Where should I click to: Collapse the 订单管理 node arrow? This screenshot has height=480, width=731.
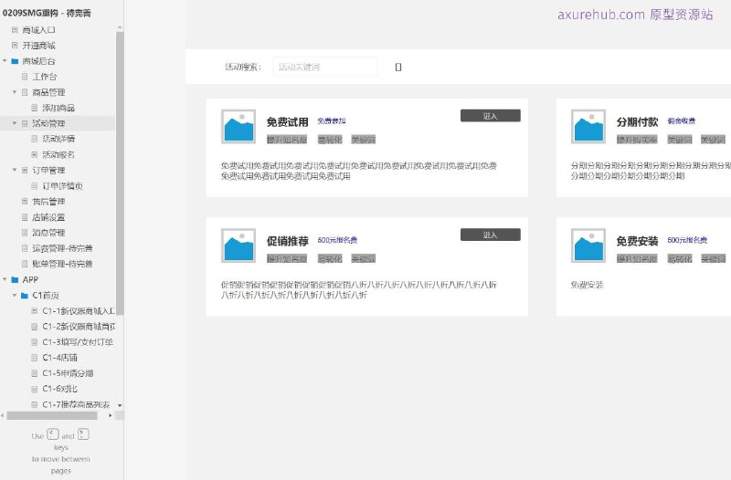(15, 170)
